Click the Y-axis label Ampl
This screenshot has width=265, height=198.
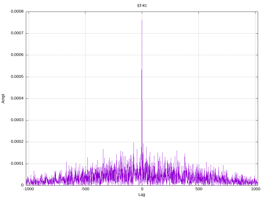click(3, 99)
